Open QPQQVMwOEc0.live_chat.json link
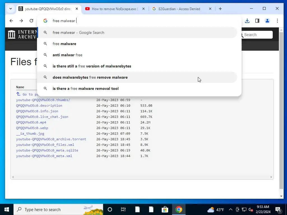The width and height of the screenshot is (287, 215). pos(42,117)
